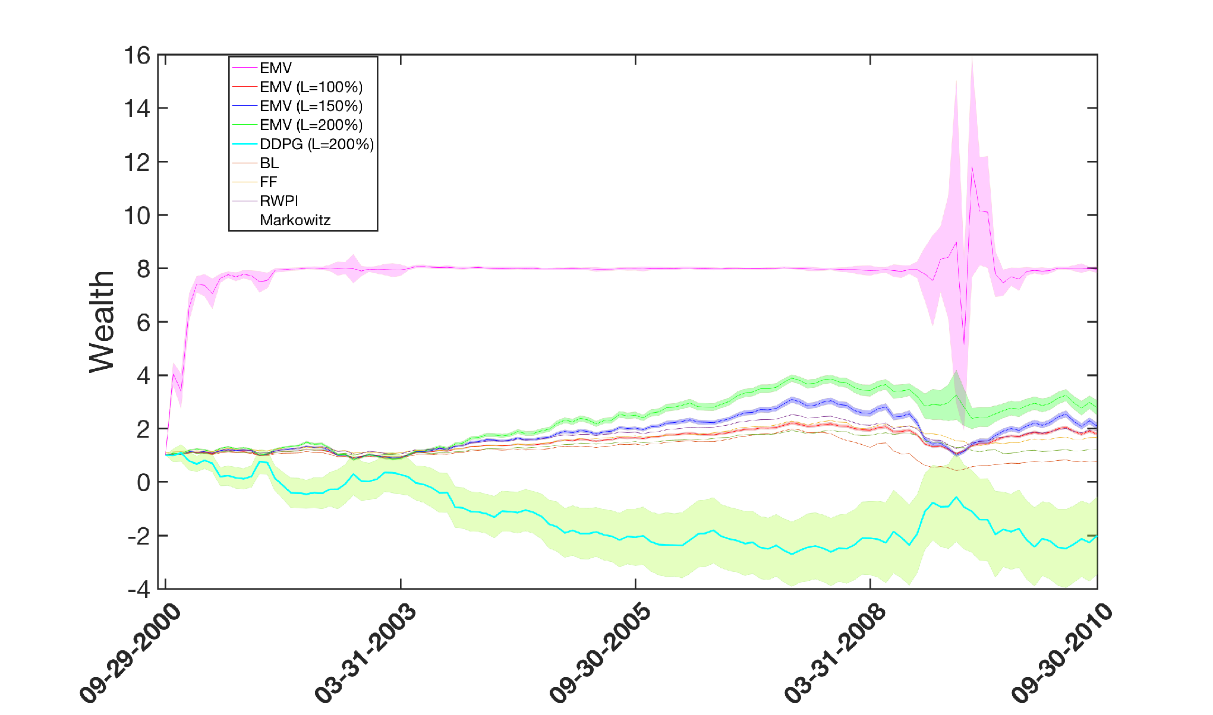Click the EMV (L=150%) legend label
This screenshot has height=715, width=1213.
point(311,106)
